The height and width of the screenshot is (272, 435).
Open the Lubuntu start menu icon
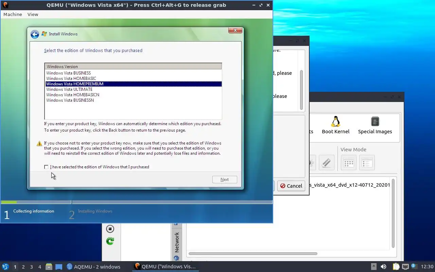[x=5, y=267]
